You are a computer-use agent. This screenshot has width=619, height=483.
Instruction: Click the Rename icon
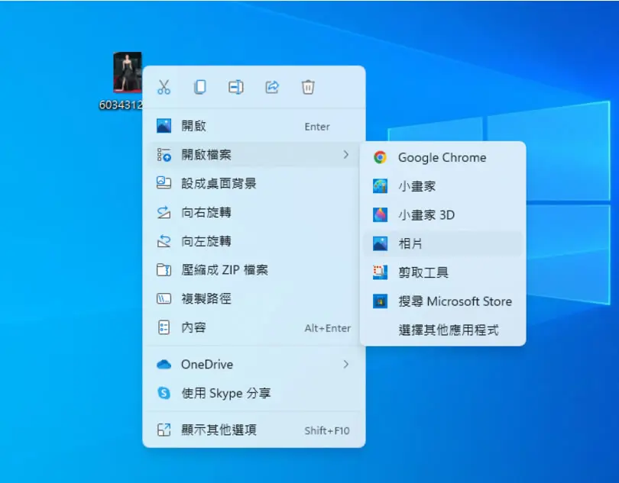click(235, 87)
